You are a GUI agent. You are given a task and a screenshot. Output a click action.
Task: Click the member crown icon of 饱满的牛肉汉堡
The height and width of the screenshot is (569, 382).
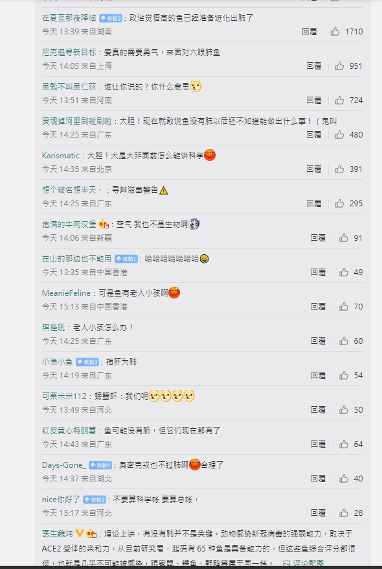point(104,224)
